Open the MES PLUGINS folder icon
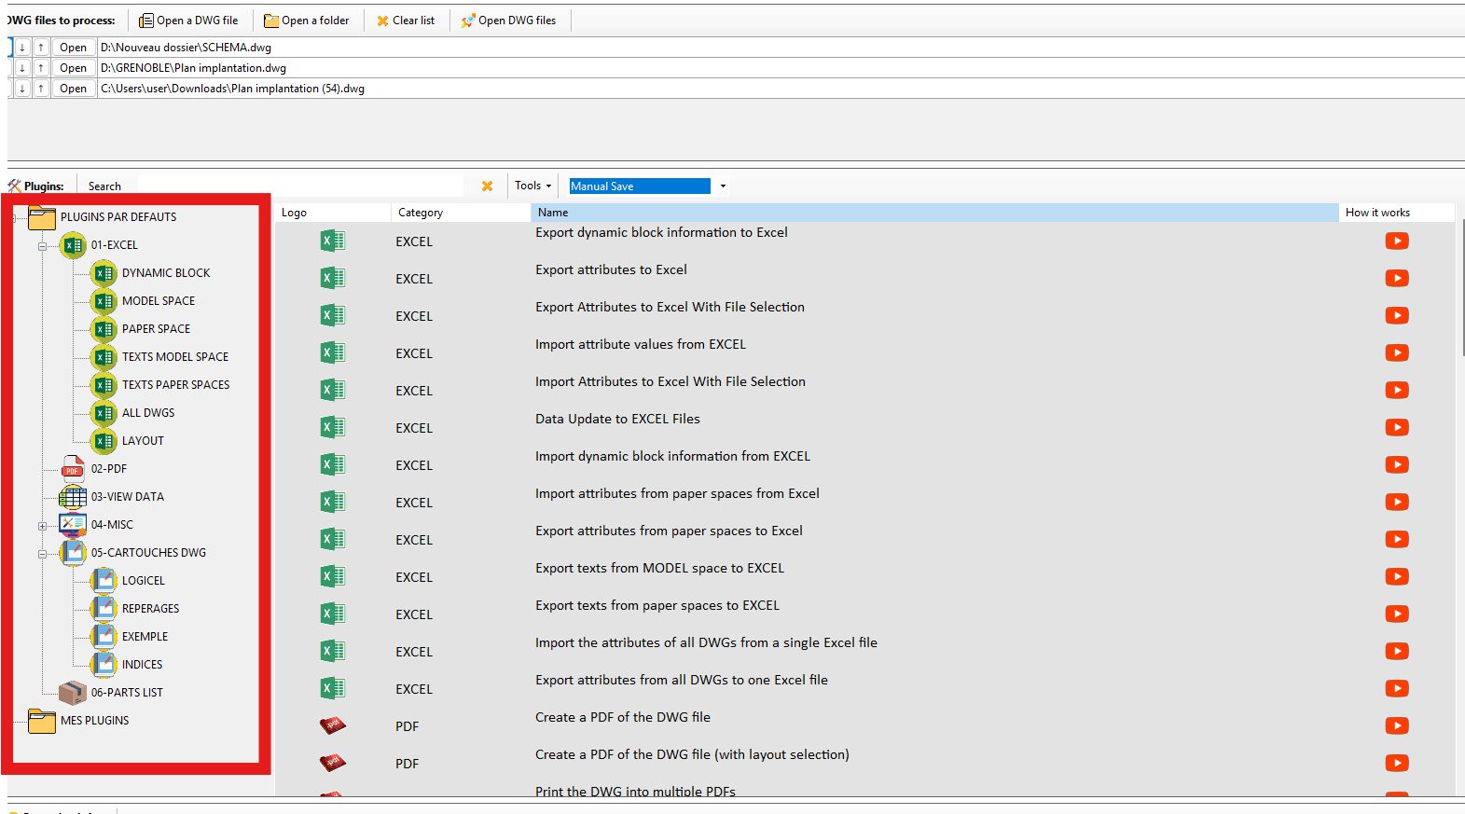Screen dimensions: 1465x814 click(x=42, y=720)
